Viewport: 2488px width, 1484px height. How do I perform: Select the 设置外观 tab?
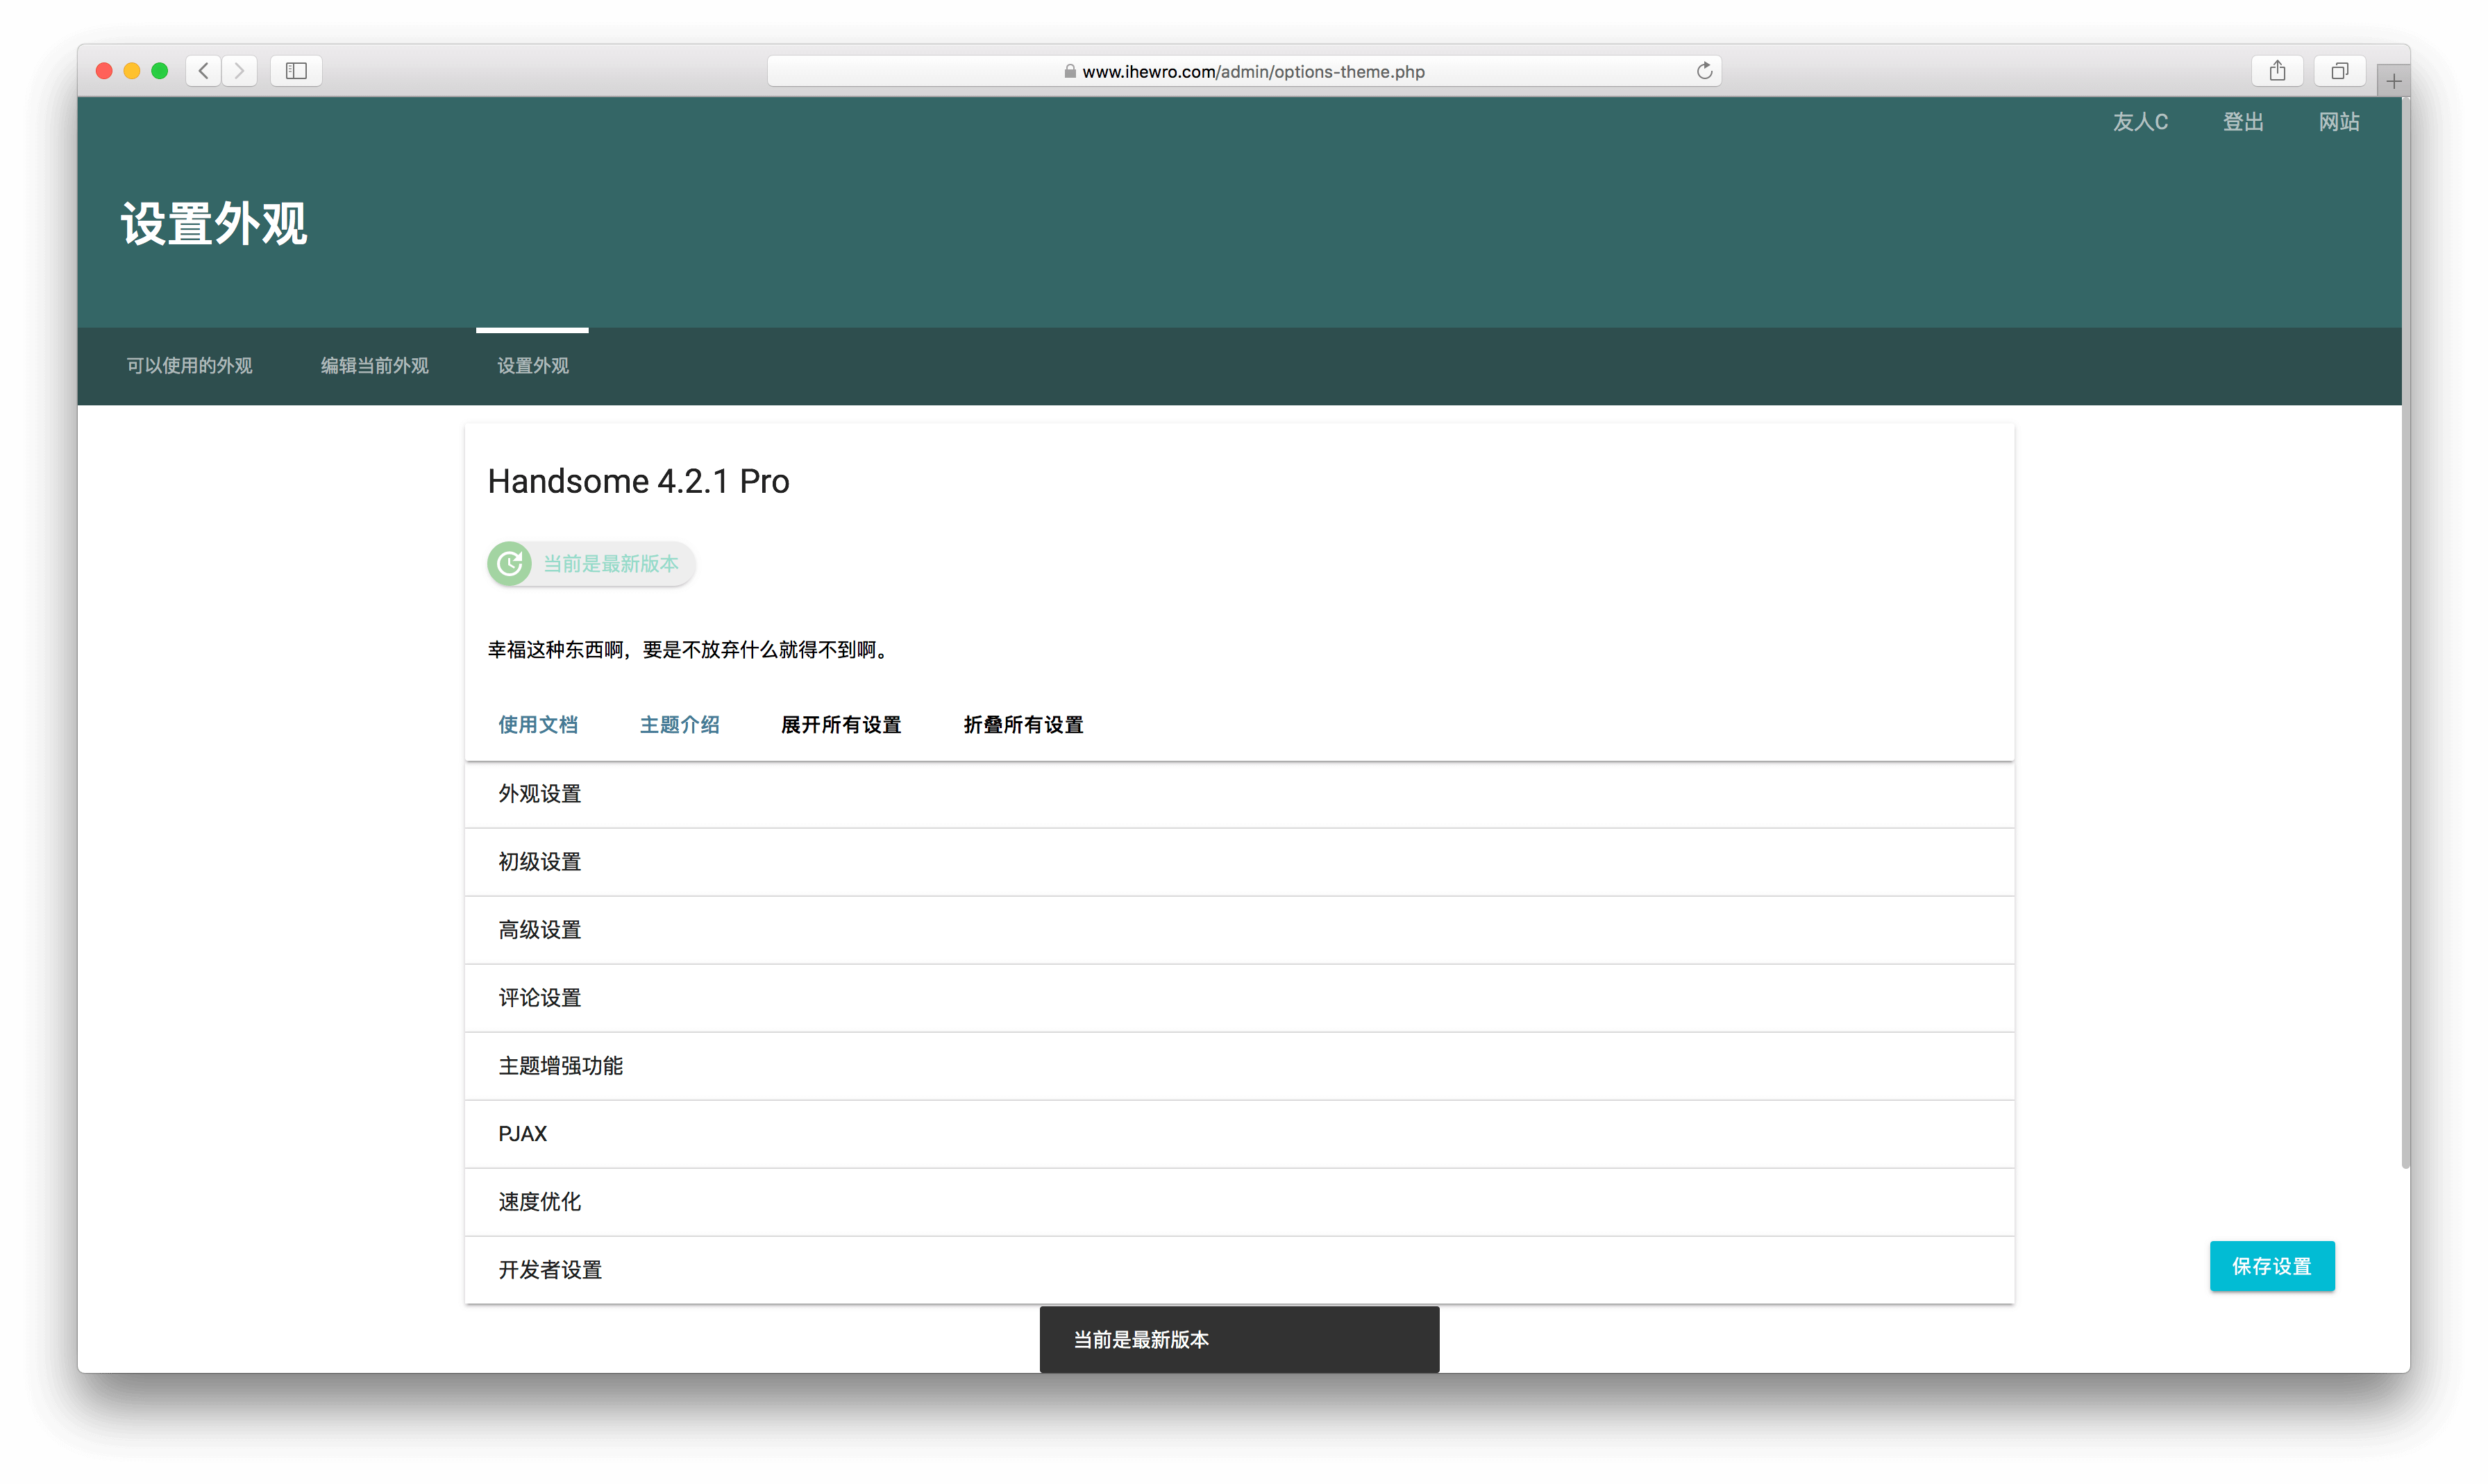(532, 366)
